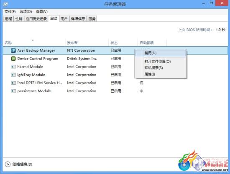Choose 联机搜索(S) in the context menu
The image size is (230, 174).
[161, 68]
